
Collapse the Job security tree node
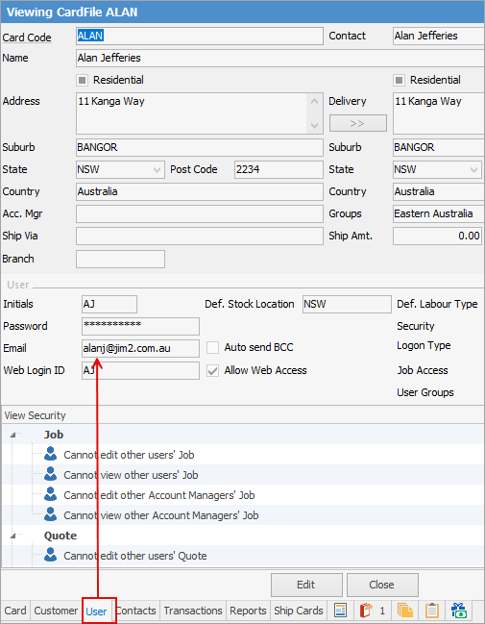pos(12,435)
